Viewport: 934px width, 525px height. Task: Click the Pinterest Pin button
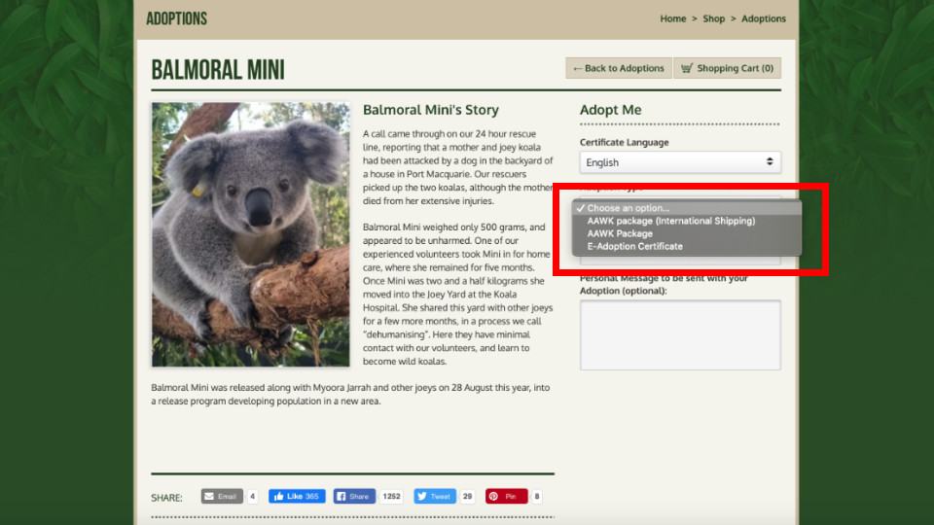click(506, 496)
